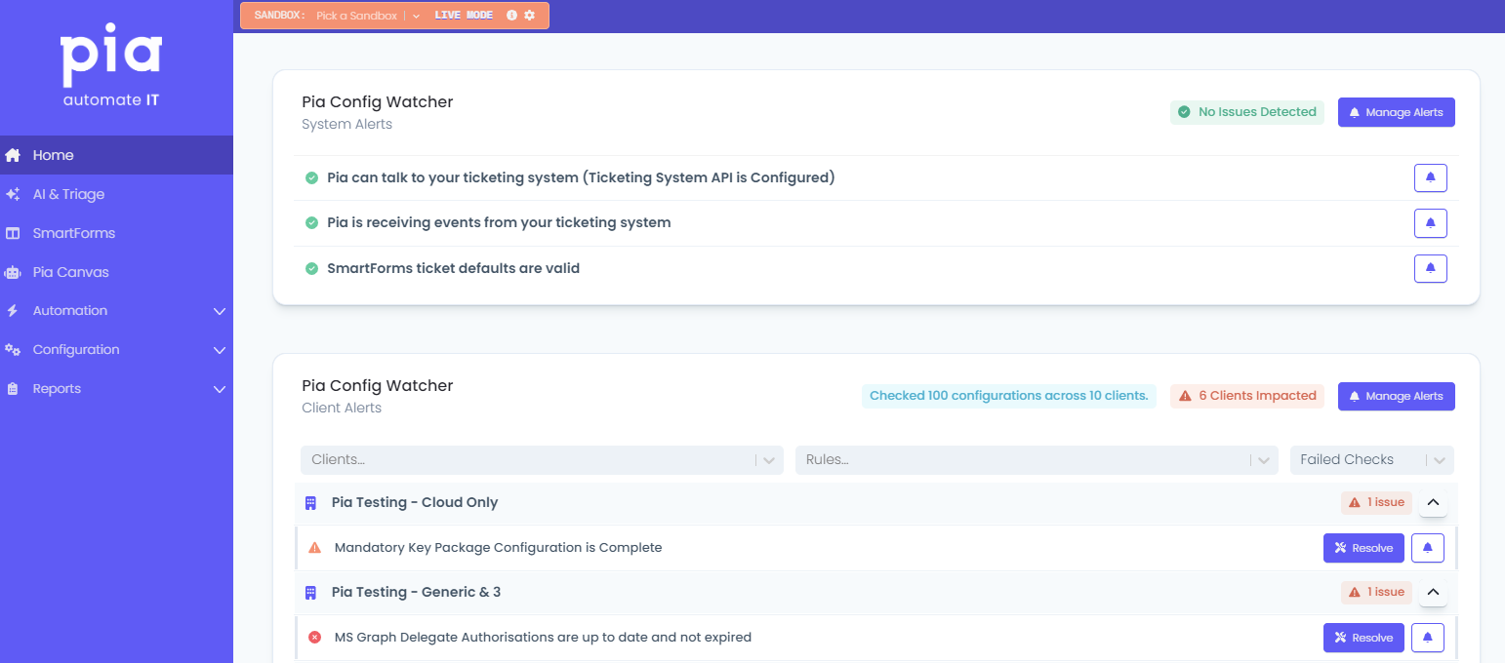This screenshot has width=1505, height=663.
Task: Click the Automation lightning bolt icon
Action: tap(13, 311)
